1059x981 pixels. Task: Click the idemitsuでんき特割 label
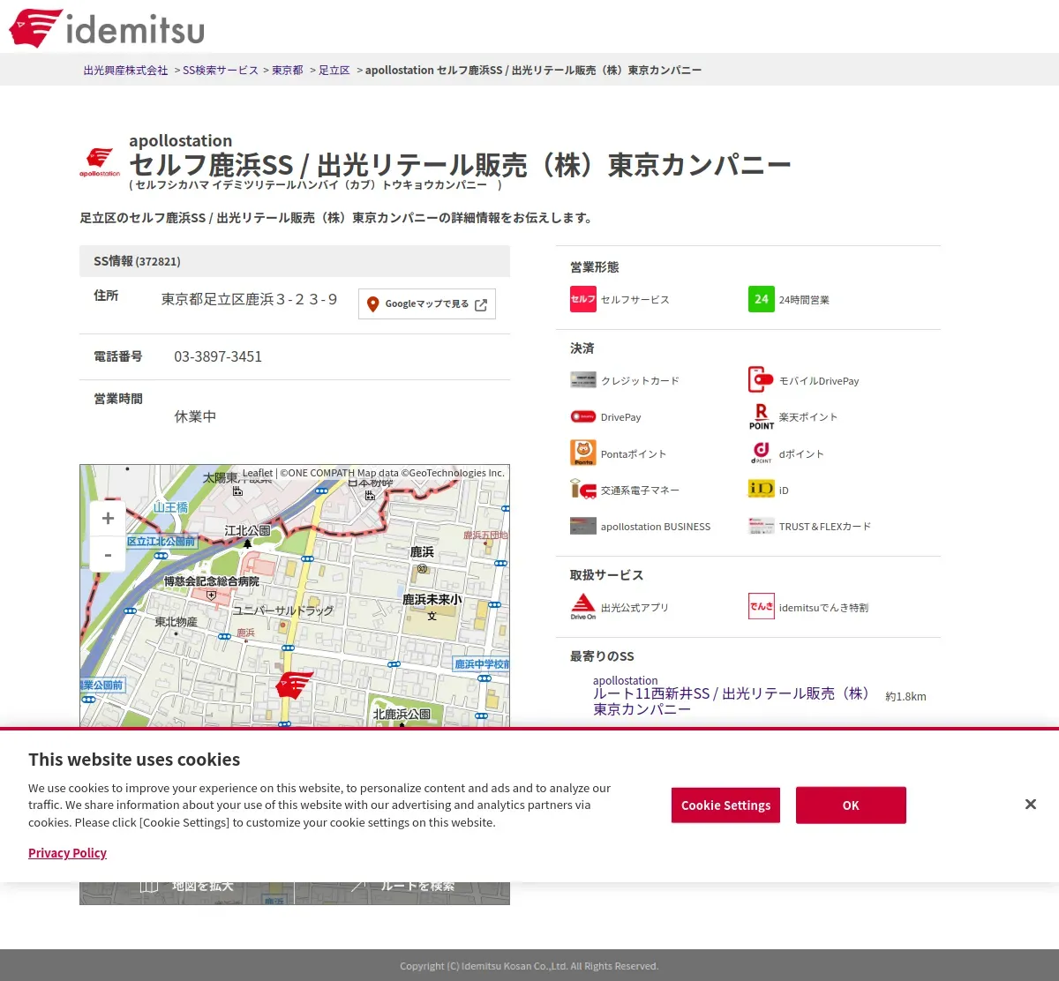pyautogui.click(x=823, y=608)
